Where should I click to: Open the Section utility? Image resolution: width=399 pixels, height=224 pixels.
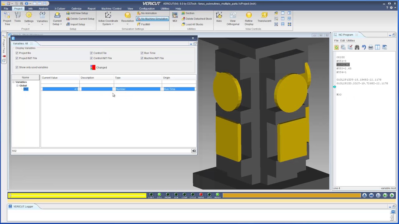pyautogui.click(x=188, y=13)
